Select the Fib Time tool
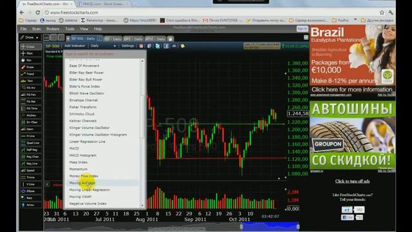412x232 pixels. click(31, 108)
